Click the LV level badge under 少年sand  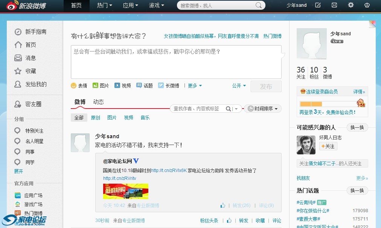(x=337, y=41)
